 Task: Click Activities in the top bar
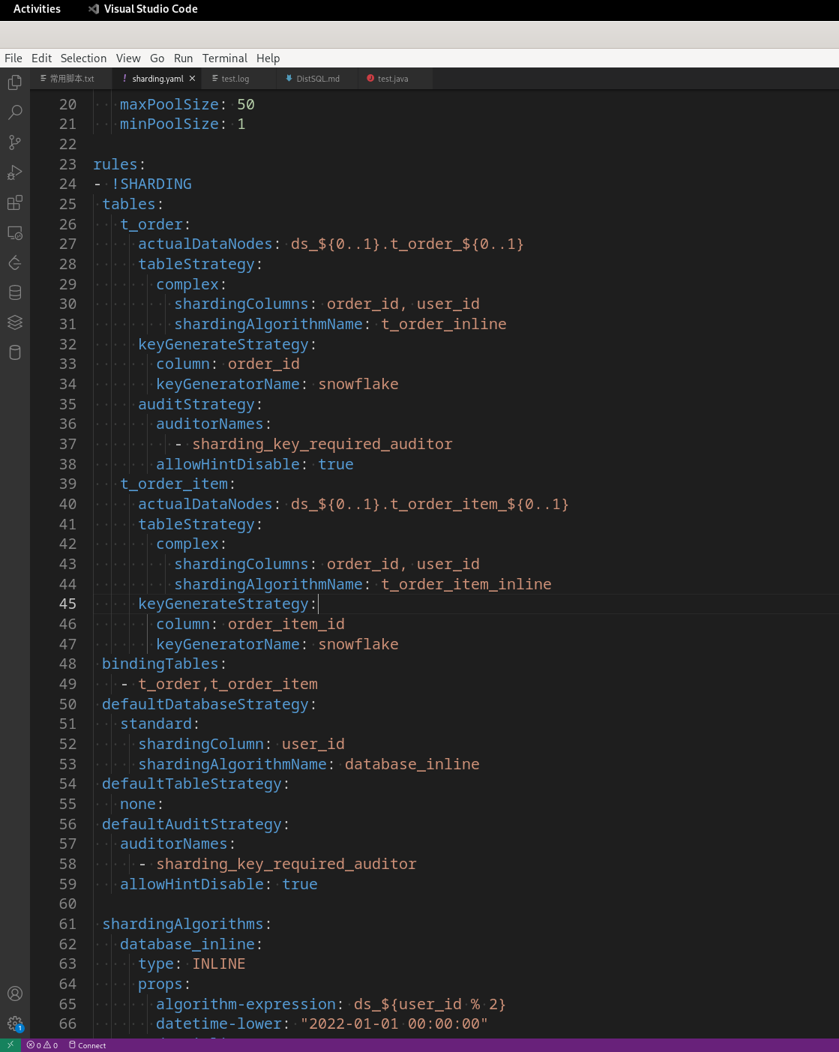point(37,9)
